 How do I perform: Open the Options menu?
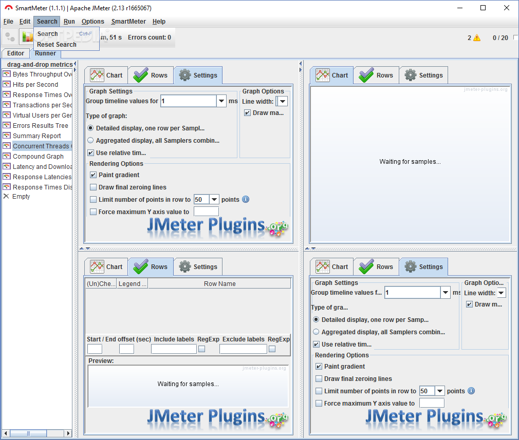tap(92, 22)
